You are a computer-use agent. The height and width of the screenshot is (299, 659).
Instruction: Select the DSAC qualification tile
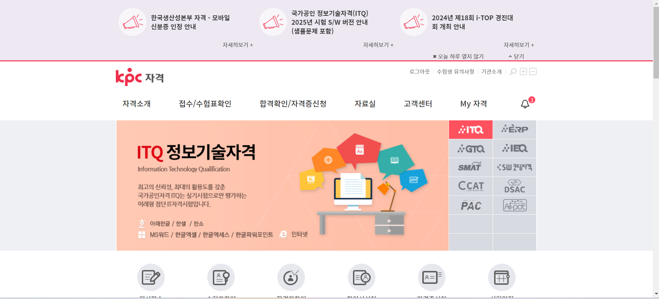click(x=515, y=186)
